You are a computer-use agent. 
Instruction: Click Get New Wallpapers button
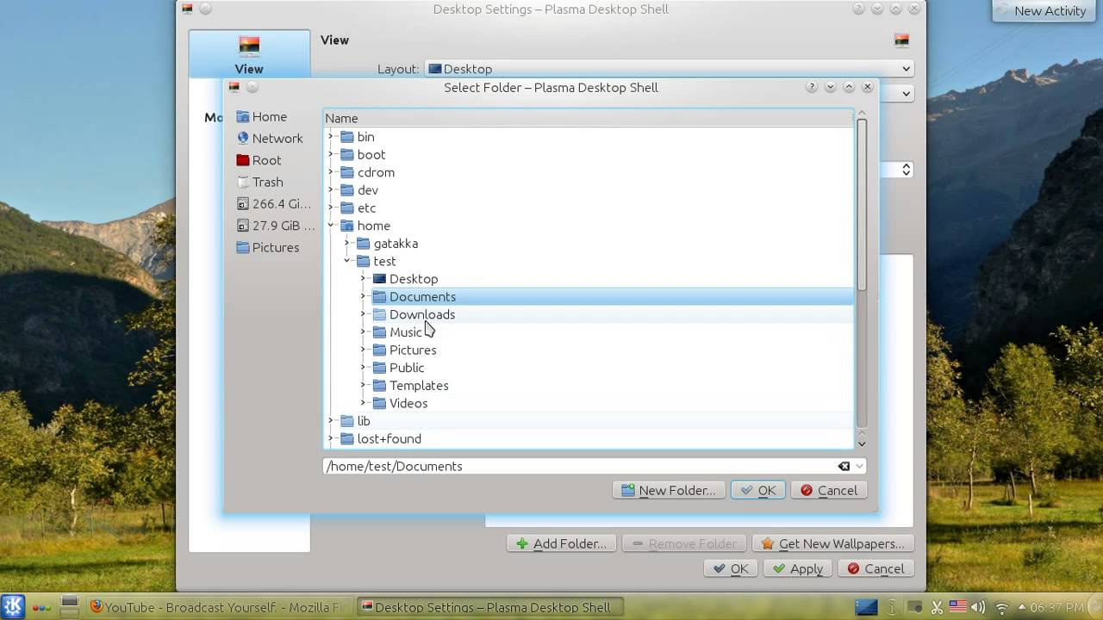[833, 543]
